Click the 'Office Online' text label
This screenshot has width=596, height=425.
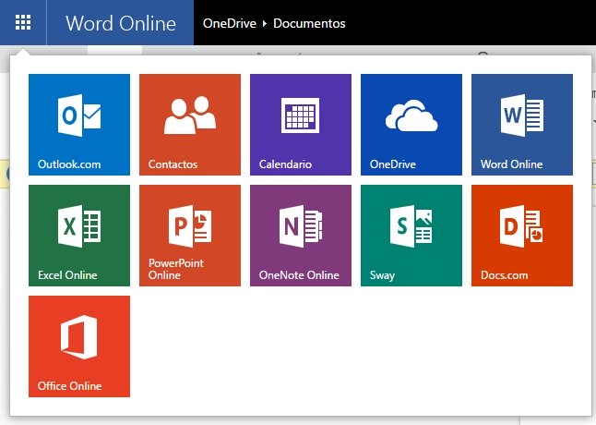(x=69, y=386)
